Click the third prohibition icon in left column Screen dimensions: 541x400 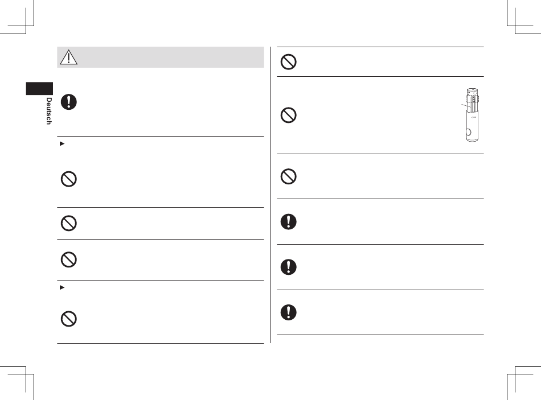pos(68,259)
